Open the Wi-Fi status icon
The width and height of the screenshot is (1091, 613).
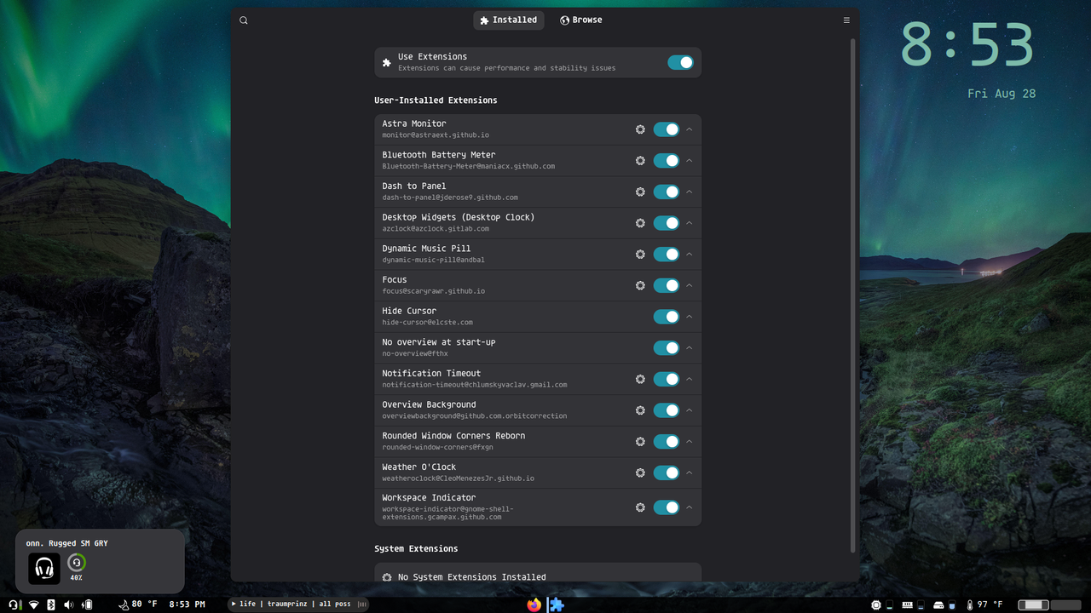click(x=34, y=604)
